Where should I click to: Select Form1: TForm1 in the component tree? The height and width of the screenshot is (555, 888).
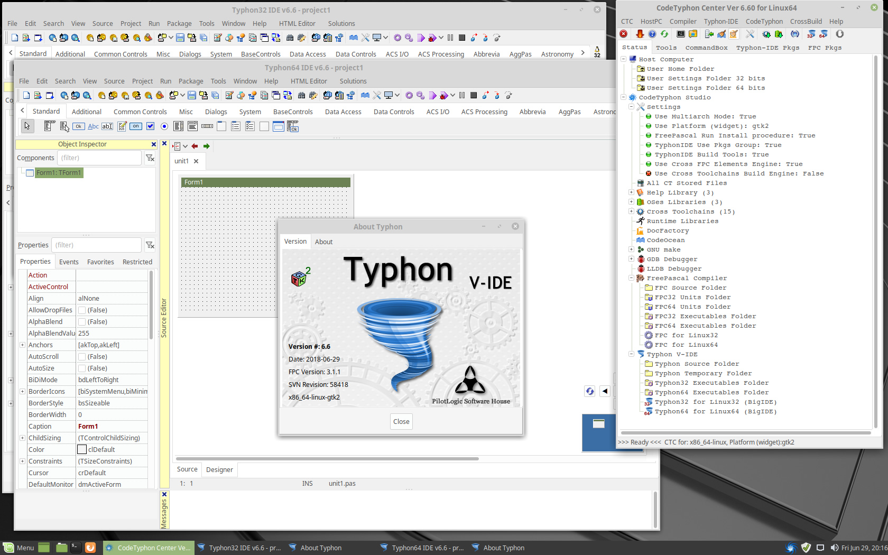click(x=59, y=173)
